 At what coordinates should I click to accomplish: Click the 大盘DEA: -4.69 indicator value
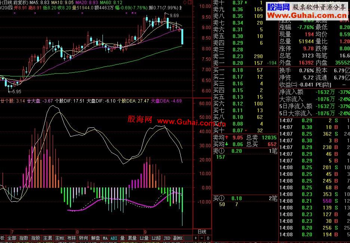pyautogui.click(x=166, y=101)
